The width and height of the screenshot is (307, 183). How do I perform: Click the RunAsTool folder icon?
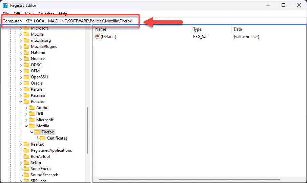coord(26,157)
